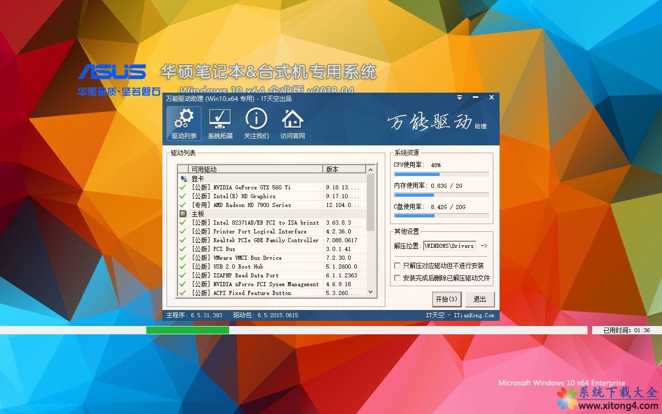
Task: Select the Intel(R) HD Graphics row text
Action: [234, 196]
